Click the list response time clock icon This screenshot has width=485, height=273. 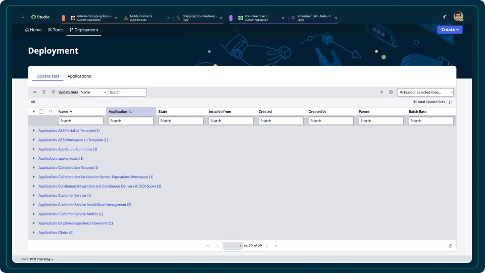(x=450, y=246)
